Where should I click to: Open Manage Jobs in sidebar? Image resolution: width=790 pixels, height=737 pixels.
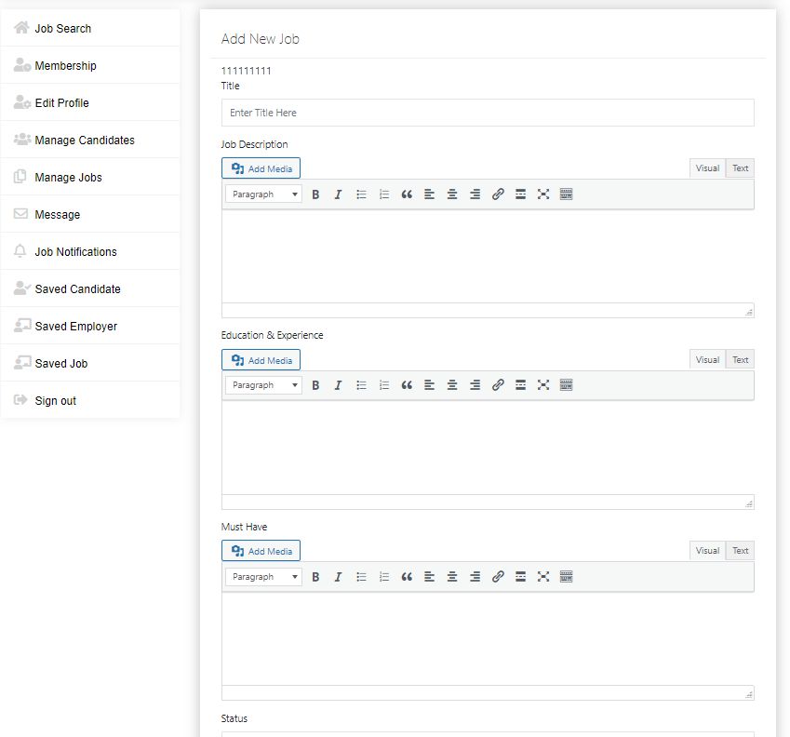pos(68,177)
